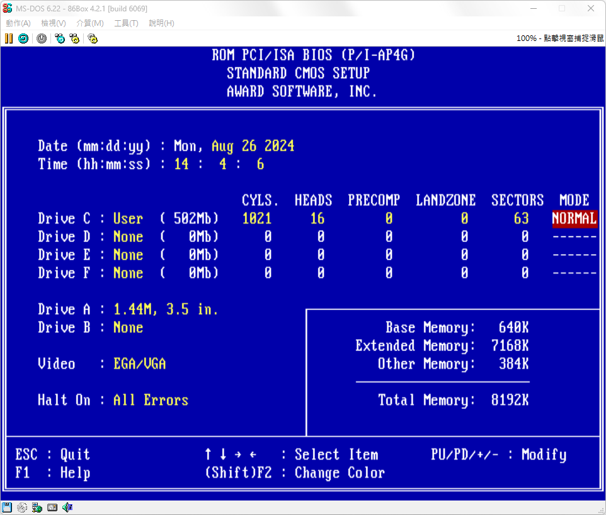The width and height of the screenshot is (606, 515).
Task: Click the floppy disk status bar icon
Action: pyautogui.click(x=7, y=507)
